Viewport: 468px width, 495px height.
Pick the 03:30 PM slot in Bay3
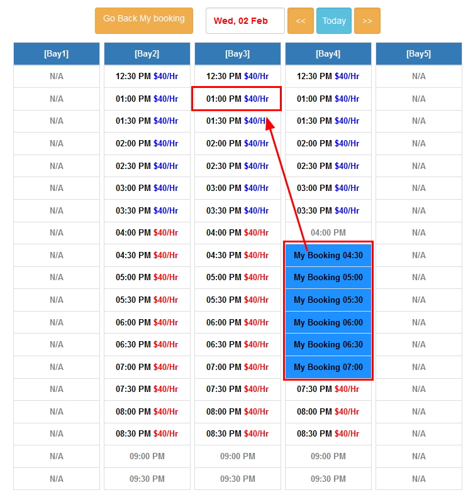tap(237, 210)
